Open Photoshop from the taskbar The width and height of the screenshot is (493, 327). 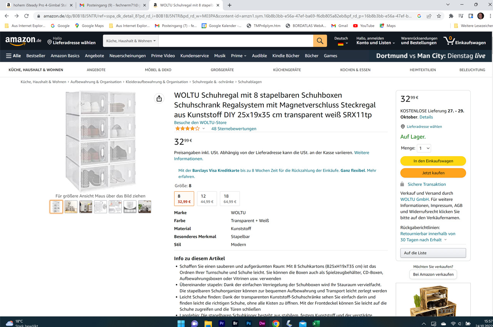[248, 323]
